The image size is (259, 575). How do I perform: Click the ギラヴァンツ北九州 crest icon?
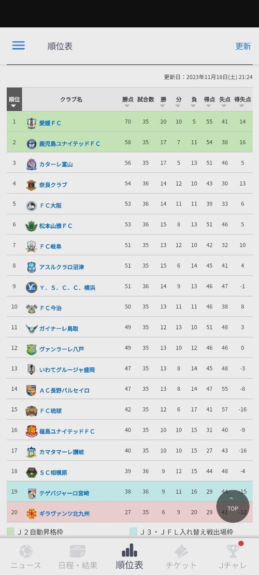(32, 513)
